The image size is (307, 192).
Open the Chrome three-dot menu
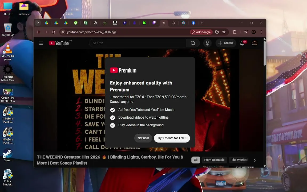click(261, 32)
